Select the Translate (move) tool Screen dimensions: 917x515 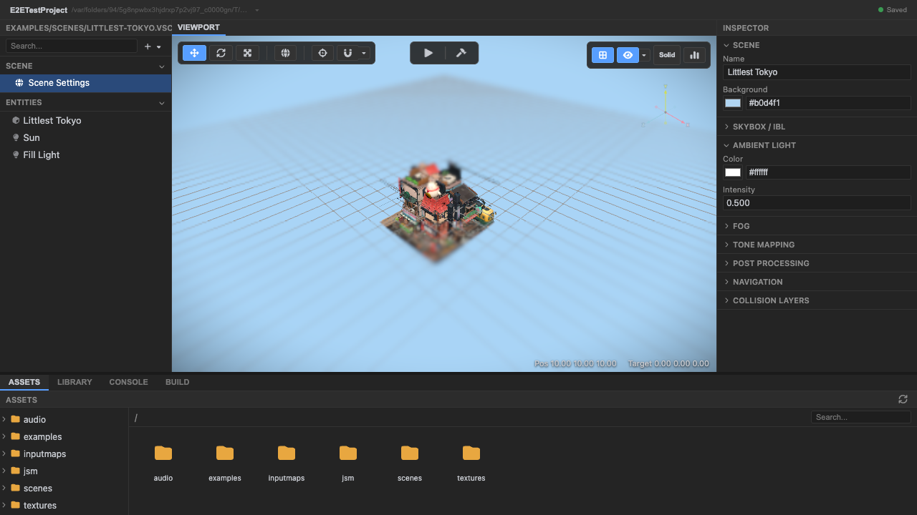pos(194,53)
